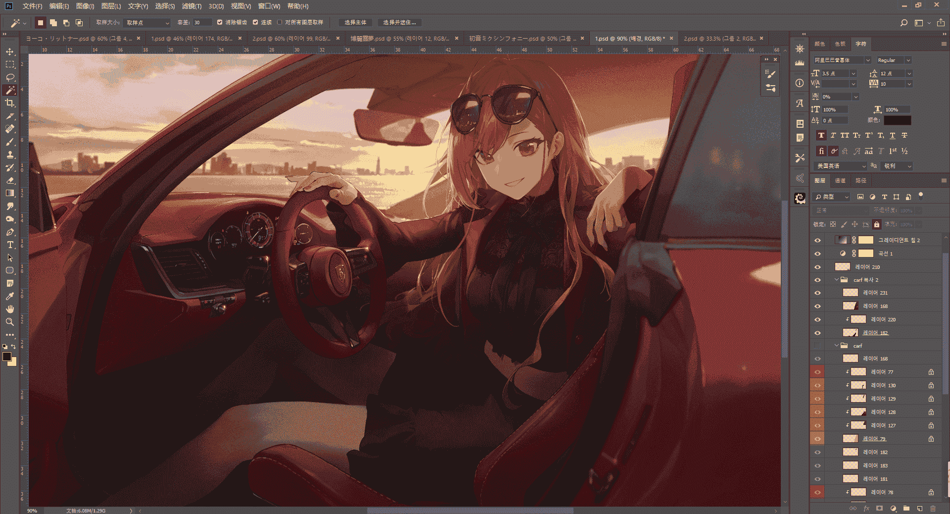The image size is (950, 514).
Task: Select the Clone Stamp tool
Action: pyautogui.click(x=10, y=154)
